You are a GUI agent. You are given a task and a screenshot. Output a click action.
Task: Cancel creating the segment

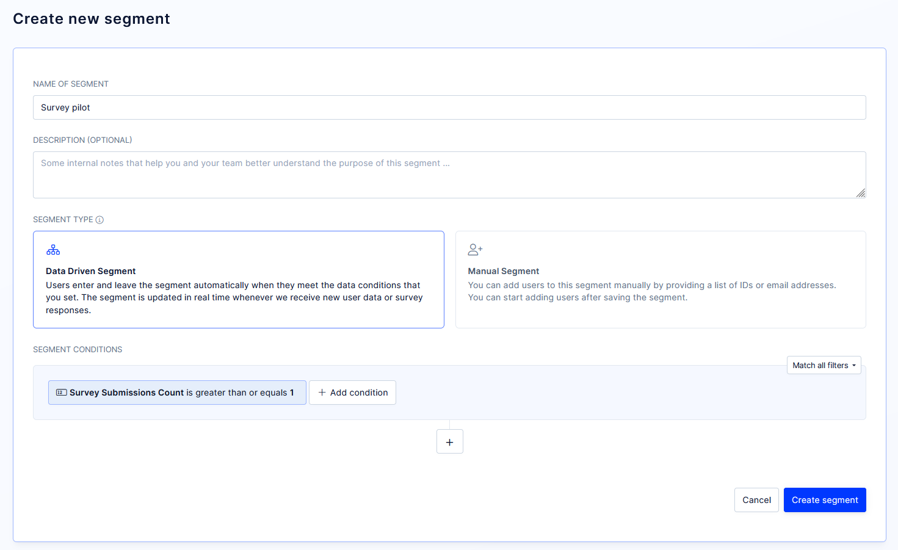[x=756, y=499]
